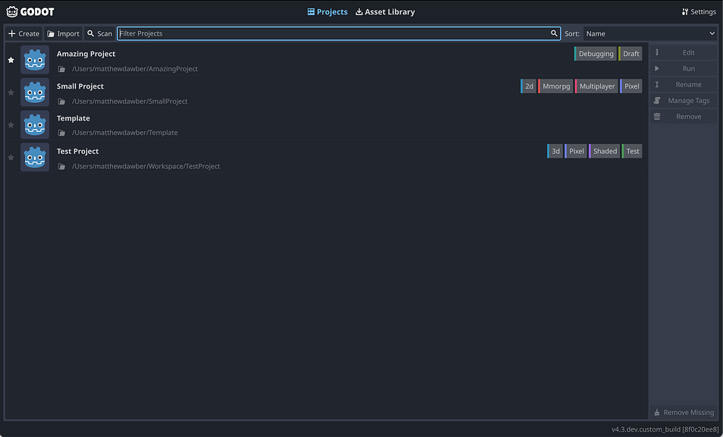Click the Remove Missing button

pyautogui.click(x=684, y=413)
